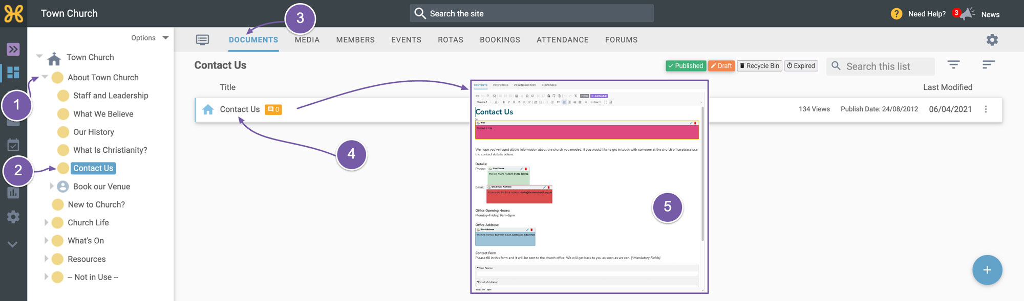The width and height of the screenshot is (1024, 301).
Task: Switch to the Media tab
Action: click(x=307, y=40)
